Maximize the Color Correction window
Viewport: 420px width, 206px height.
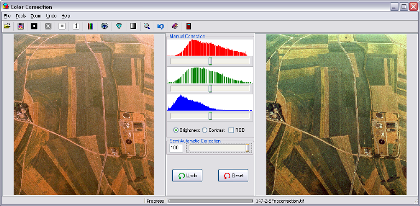point(404,7)
